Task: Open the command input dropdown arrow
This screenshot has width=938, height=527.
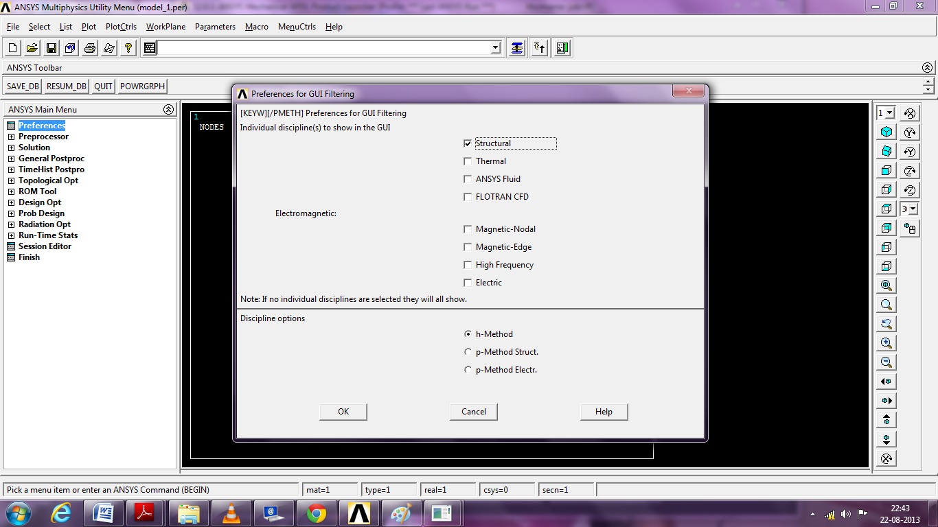Action: click(x=496, y=48)
